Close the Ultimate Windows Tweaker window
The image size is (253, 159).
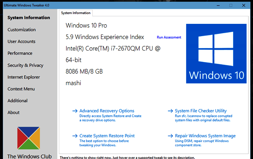244,6
